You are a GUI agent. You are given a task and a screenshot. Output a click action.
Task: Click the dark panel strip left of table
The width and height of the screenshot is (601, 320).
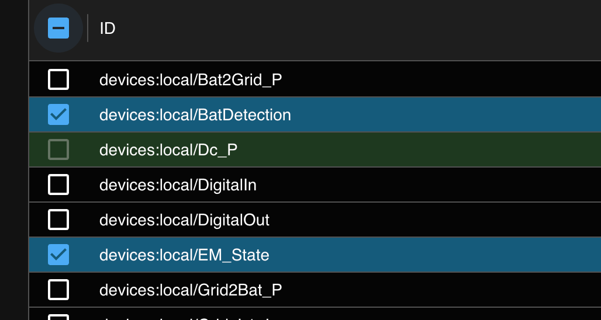[13, 160]
